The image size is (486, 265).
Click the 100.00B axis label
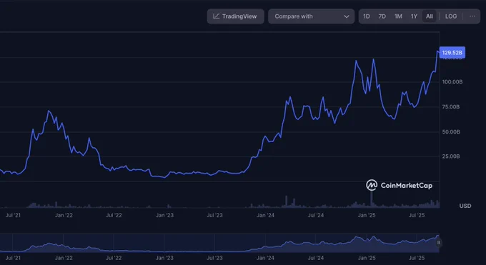coord(452,82)
